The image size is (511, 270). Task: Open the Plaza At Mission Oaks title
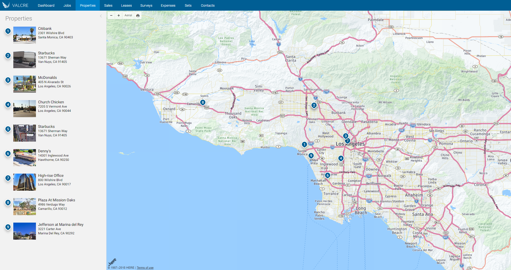(x=56, y=200)
